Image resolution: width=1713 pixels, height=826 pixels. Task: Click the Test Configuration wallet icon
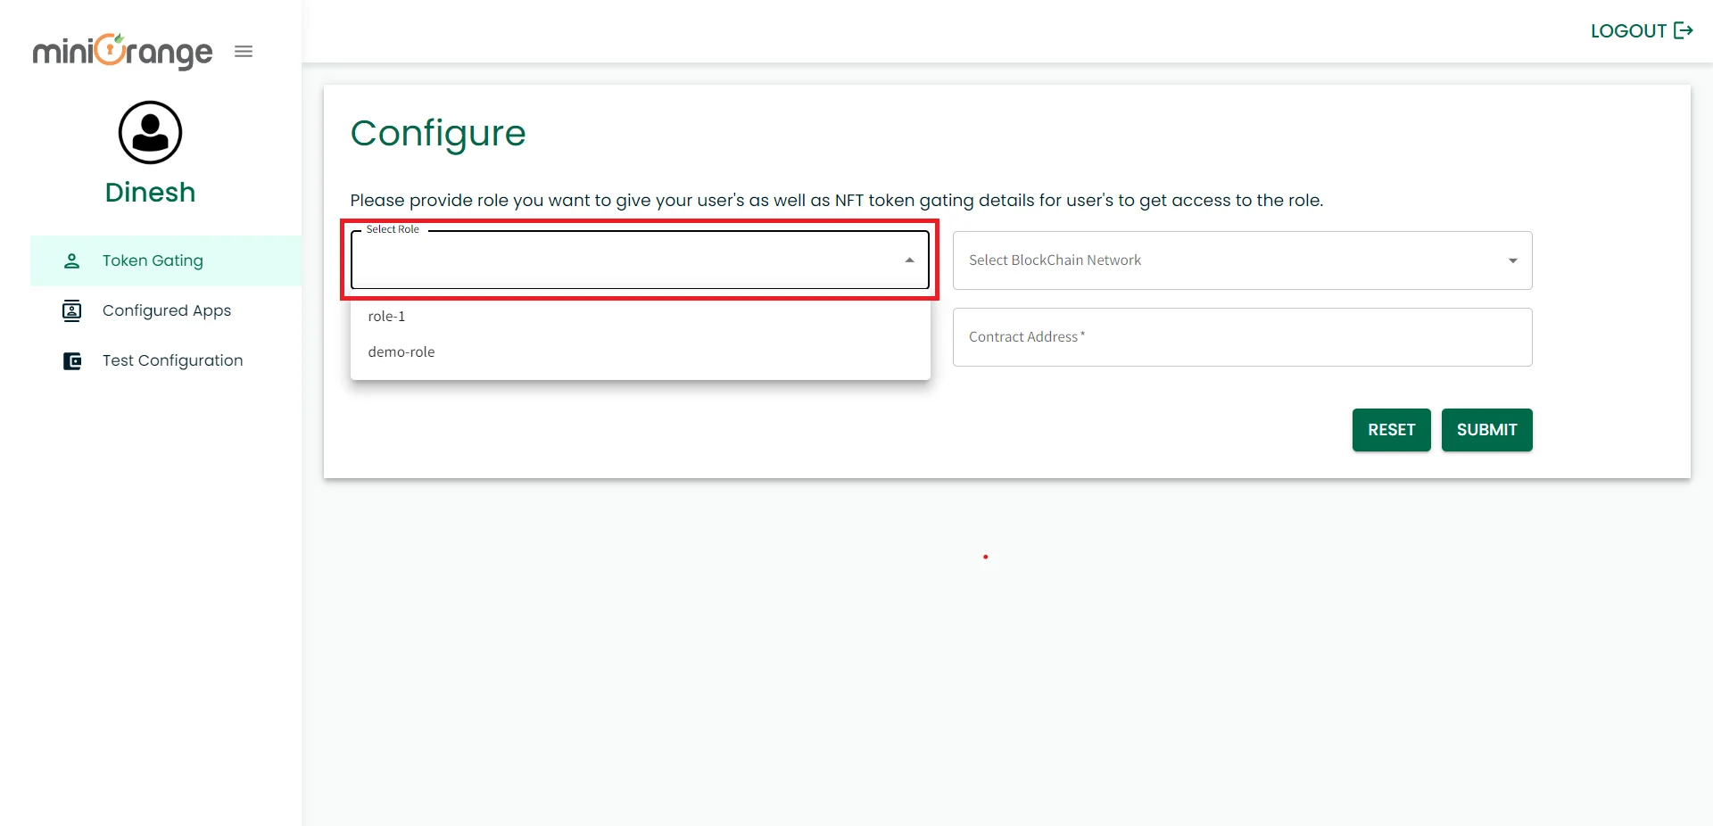point(72,361)
